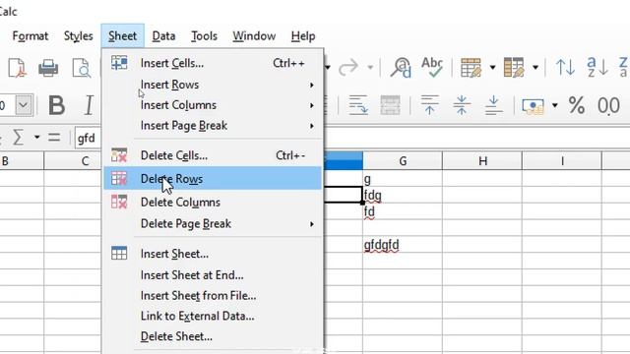Image resolution: width=630 pixels, height=354 pixels.
Task: Open the Window menu
Action: click(x=254, y=36)
